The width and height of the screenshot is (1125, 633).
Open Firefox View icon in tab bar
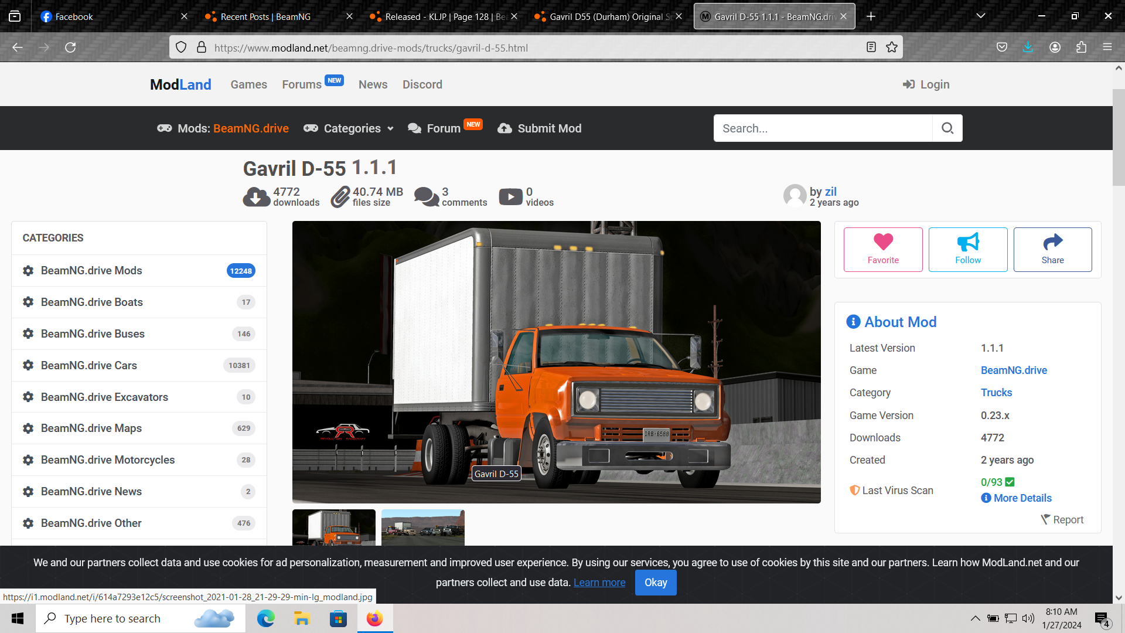pyautogui.click(x=15, y=16)
